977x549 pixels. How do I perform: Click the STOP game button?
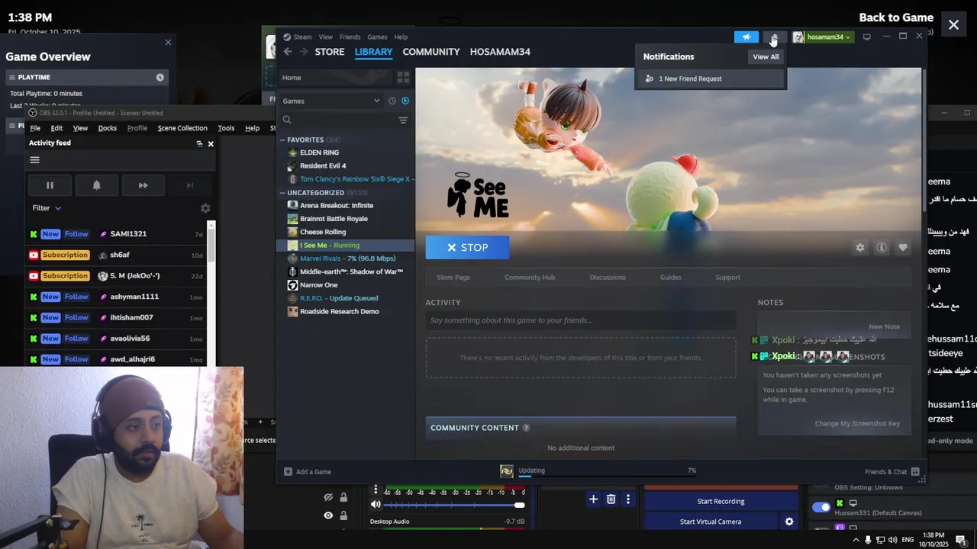pyautogui.click(x=467, y=247)
